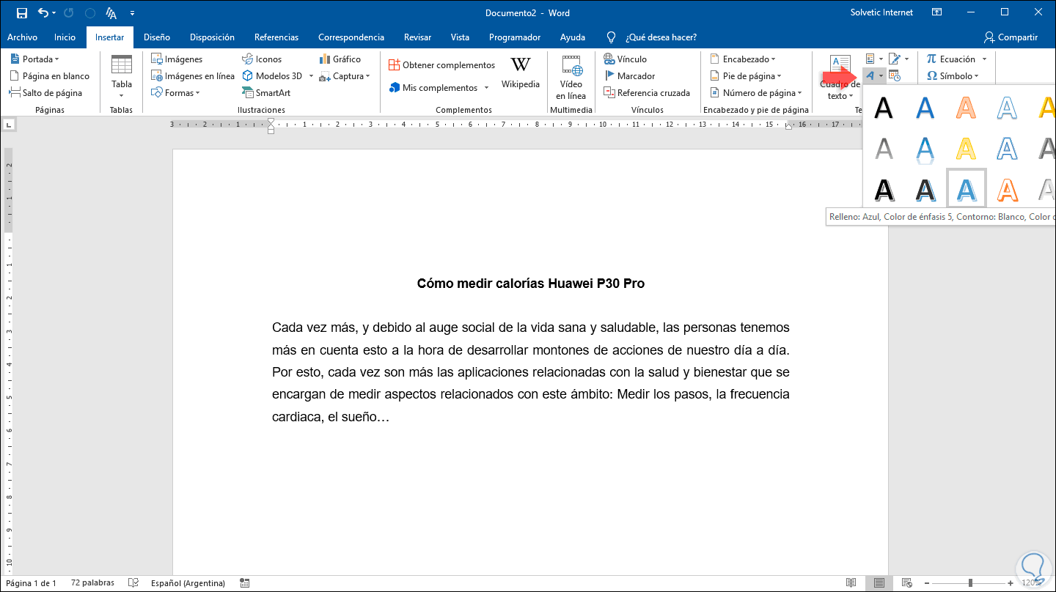Click Página 1 de 1 in status bar

pyautogui.click(x=31, y=583)
